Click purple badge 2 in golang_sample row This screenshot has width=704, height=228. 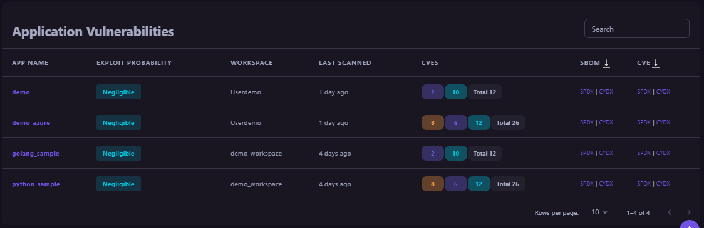pyautogui.click(x=433, y=153)
